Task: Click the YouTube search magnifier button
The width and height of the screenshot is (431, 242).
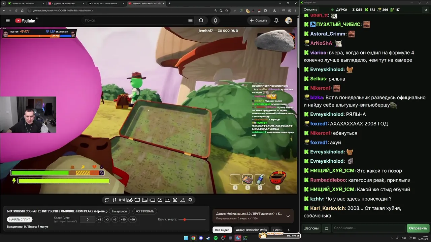Action: [x=201, y=21]
